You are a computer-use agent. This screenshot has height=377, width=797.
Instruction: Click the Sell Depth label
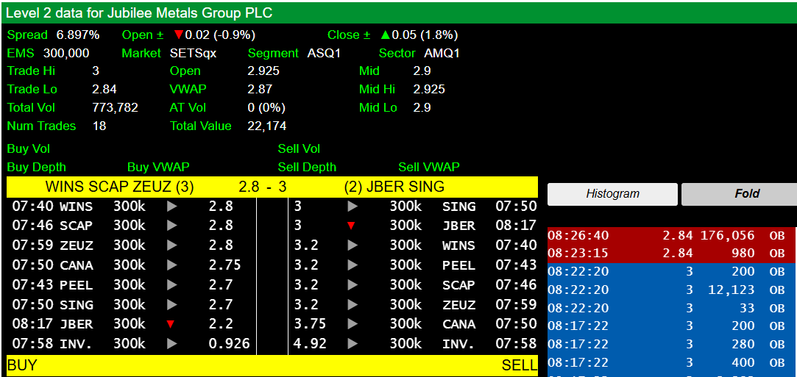(x=307, y=167)
